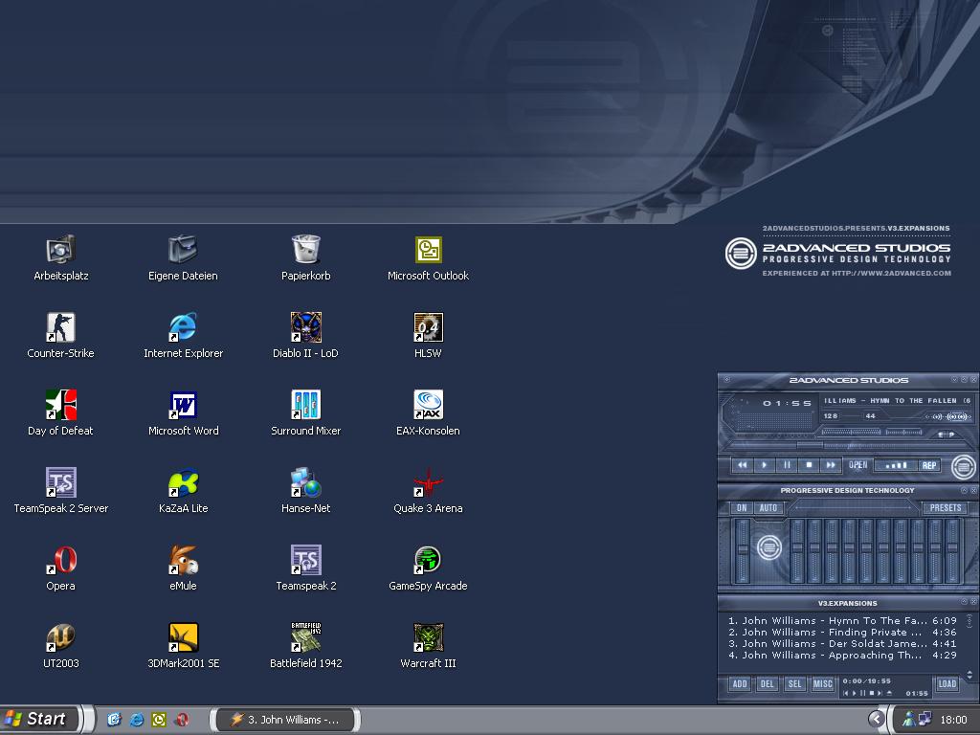Start UT2003 shortcut
980x735 pixels.
click(60, 645)
